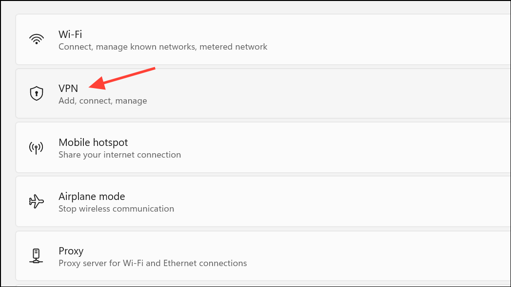
Task: Select the Mobile hotspot heading
Action: click(x=93, y=143)
